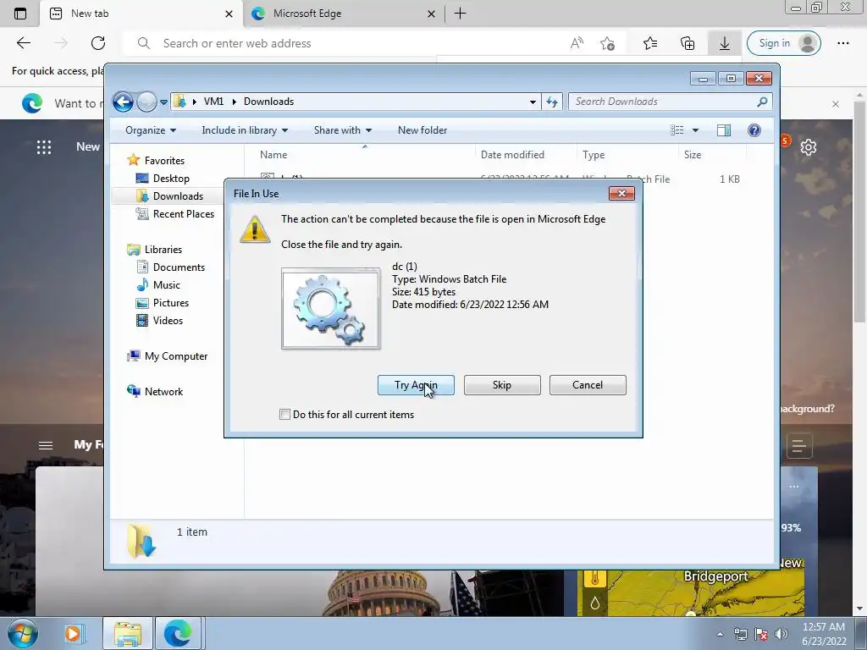
Task: Open page settings gear icon
Action: click(x=809, y=147)
